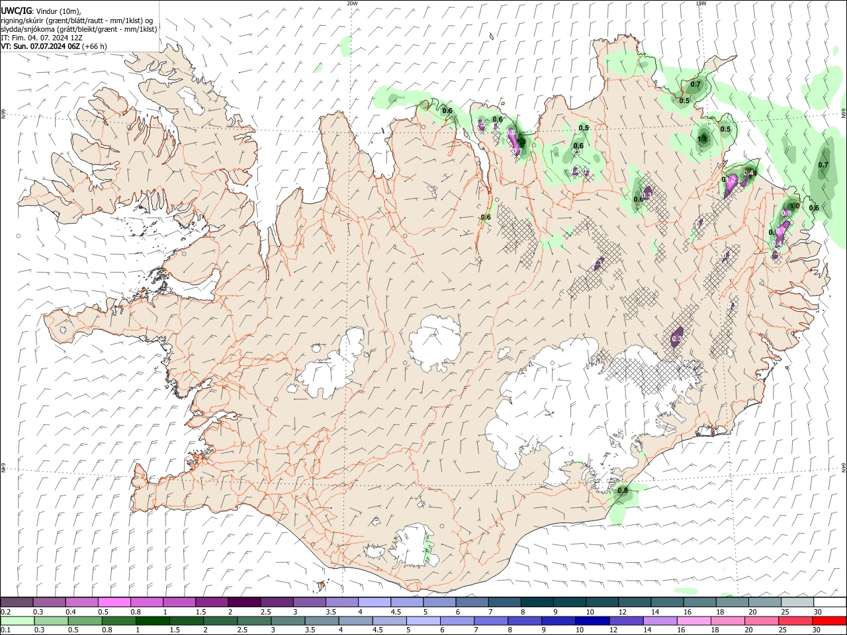Screen dimensions: 847x635
Task: Pick the darkest green swatch between 1 and 1.5 in lower legend
Action: pyautogui.click(x=152, y=621)
